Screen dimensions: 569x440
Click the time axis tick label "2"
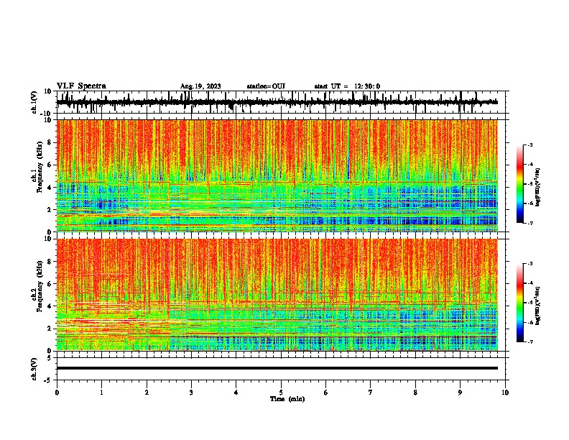(147, 393)
